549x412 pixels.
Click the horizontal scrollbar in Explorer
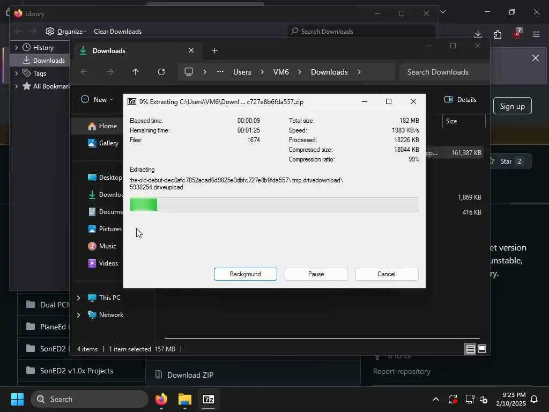click(322, 339)
